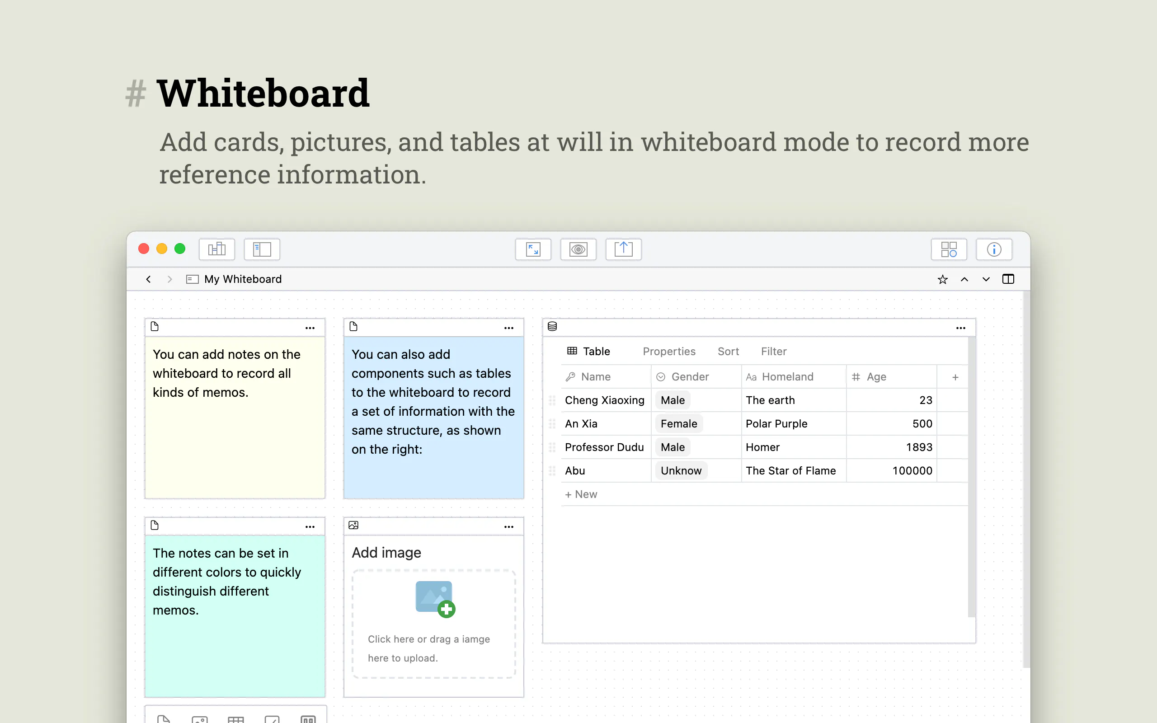
Task: Grab the row handle beside An Xia
Action: (x=552, y=424)
